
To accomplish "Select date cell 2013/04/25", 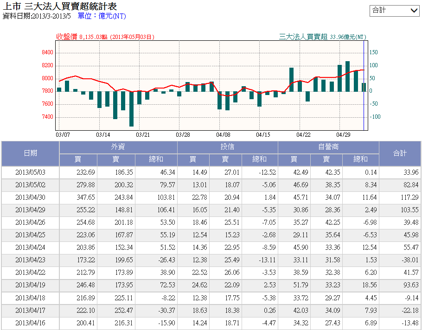I will [31, 235].
